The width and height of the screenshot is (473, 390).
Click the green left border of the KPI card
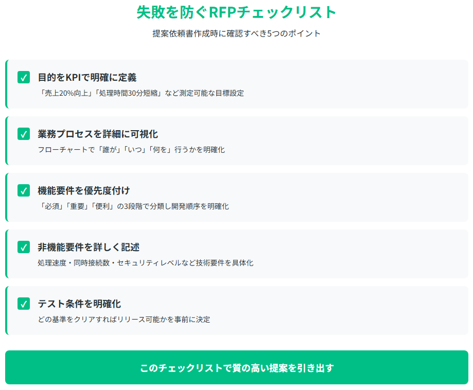pos(6,84)
